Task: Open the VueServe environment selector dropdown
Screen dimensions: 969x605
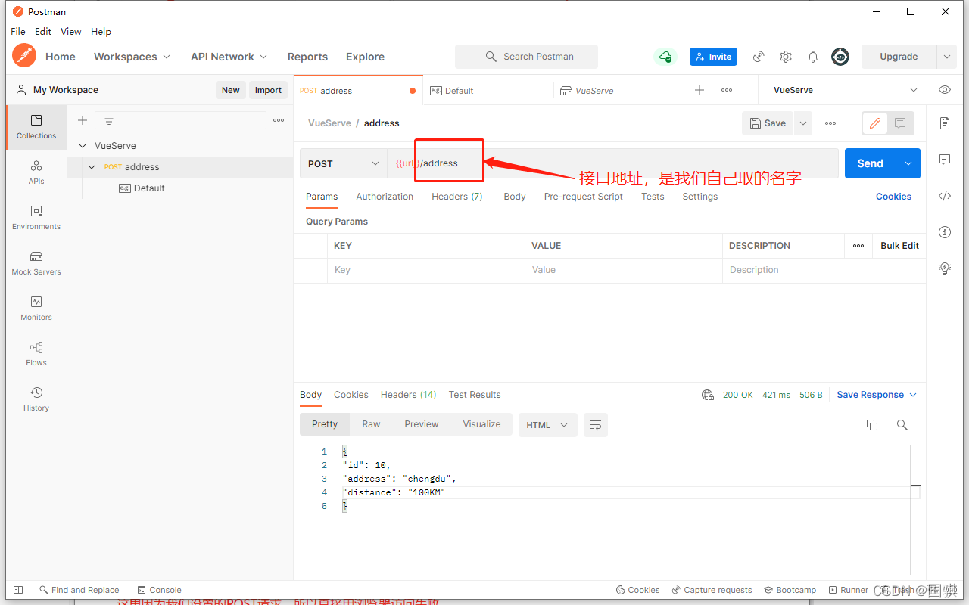Action: [845, 90]
